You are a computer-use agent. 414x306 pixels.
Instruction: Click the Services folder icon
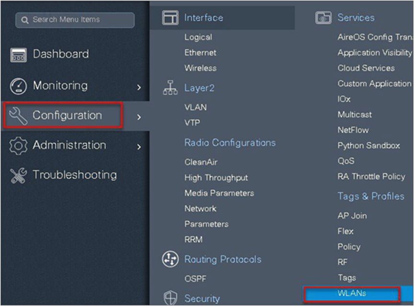click(323, 18)
